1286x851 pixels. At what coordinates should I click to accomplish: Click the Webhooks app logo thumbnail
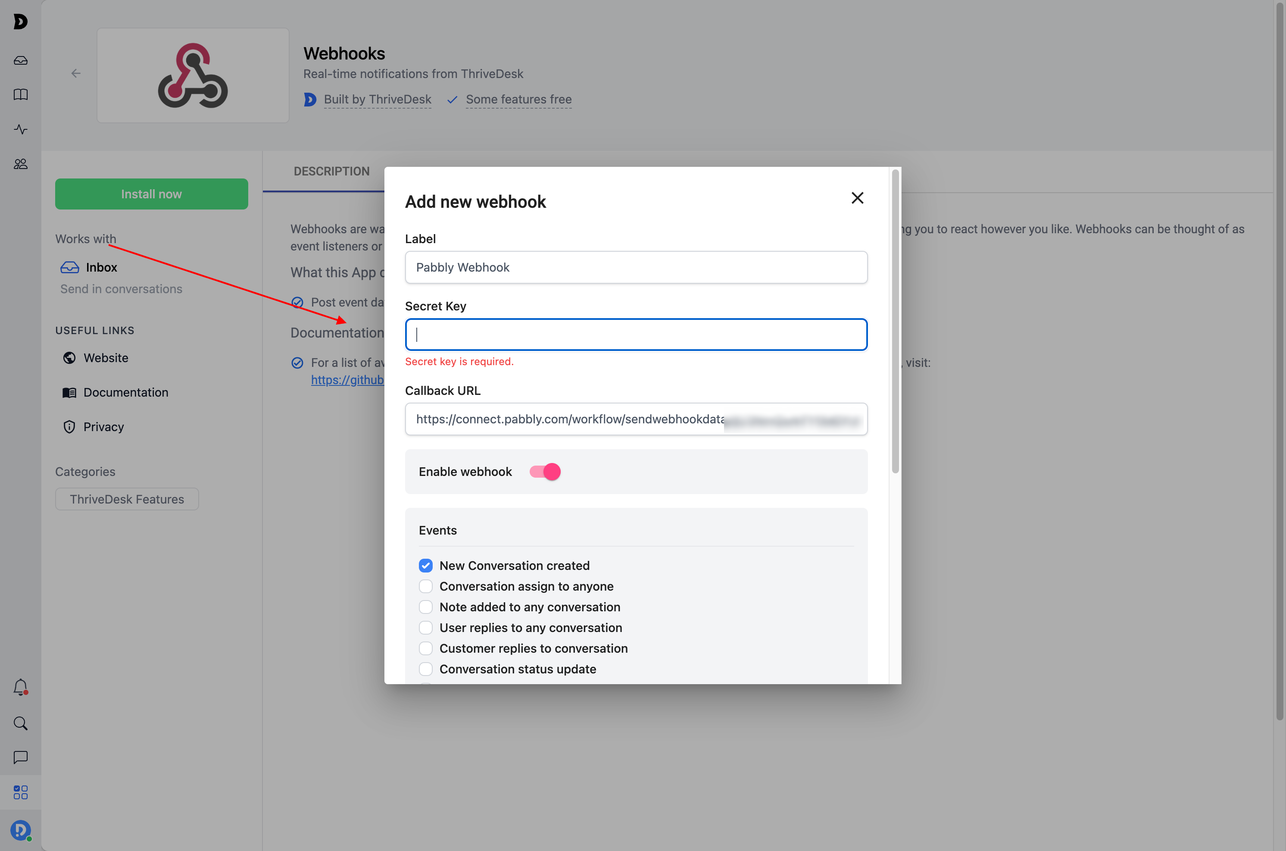(x=193, y=75)
